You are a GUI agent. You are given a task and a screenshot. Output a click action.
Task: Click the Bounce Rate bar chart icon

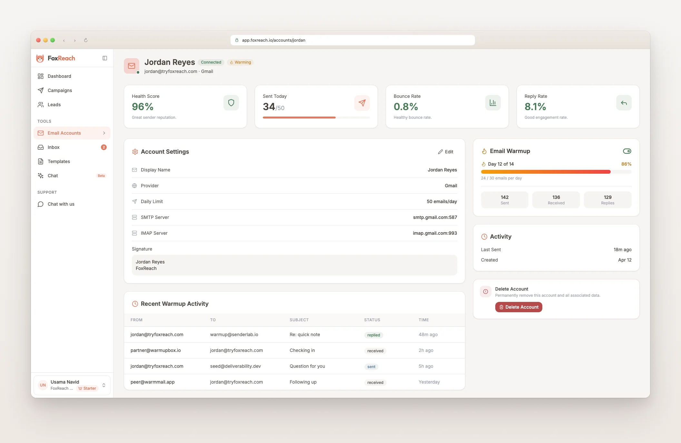pos(493,103)
